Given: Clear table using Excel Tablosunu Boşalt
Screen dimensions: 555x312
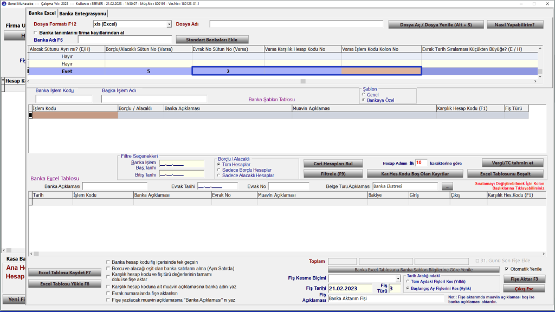Looking at the screenshot, I should click(x=505, y=174).
